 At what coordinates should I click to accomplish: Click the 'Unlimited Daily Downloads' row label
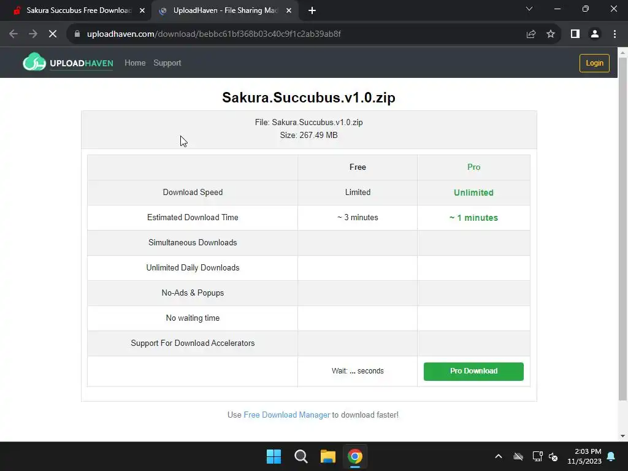tap(193, 268)
